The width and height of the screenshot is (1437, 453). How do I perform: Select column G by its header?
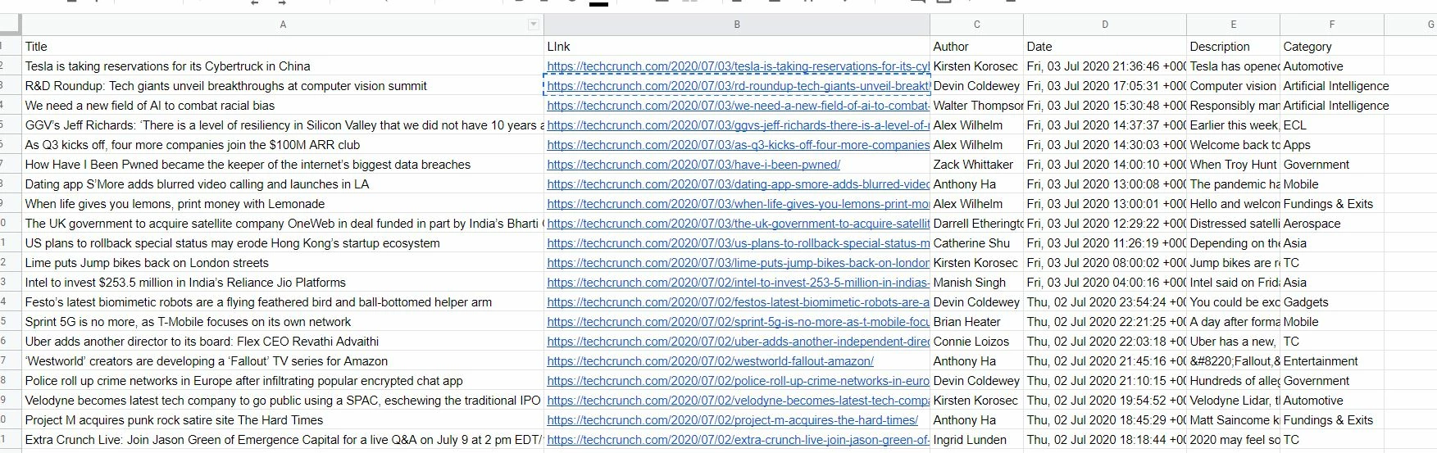click(x=1411, y=25)
